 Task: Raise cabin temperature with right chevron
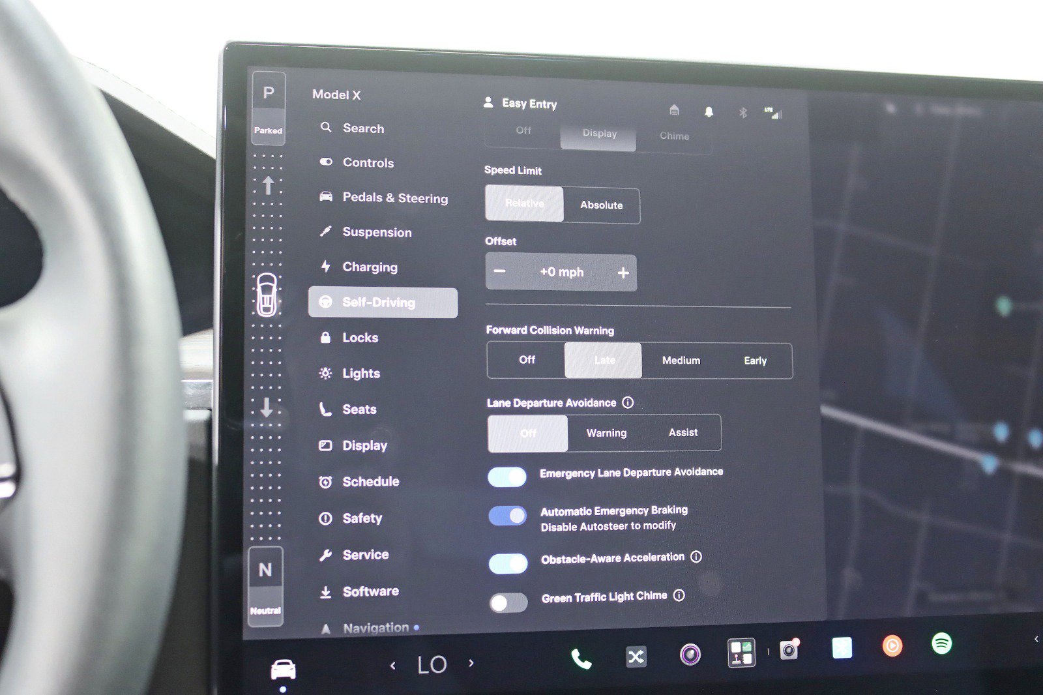click(x=471, y=663)
